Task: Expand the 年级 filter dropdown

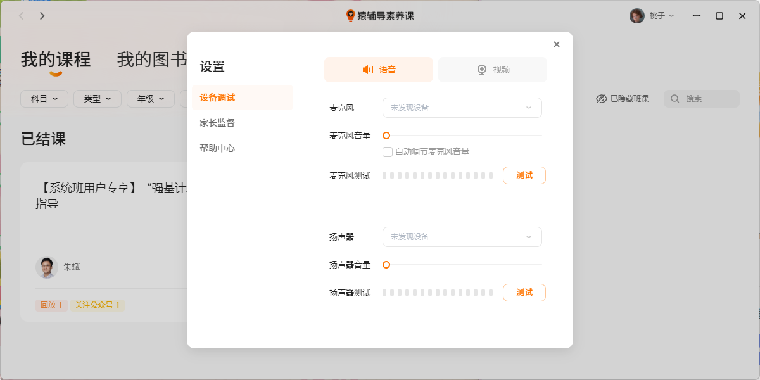Action: 150,99
